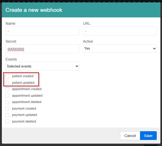Save the new webhook
Image resolution: width=162 pixels, height=146 pixels.
(148, 136)
